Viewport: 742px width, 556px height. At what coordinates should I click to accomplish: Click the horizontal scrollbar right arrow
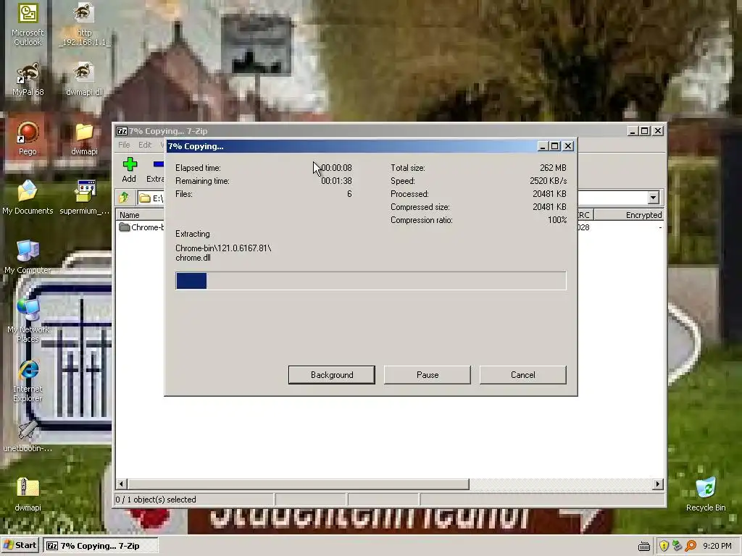point(657,484)
